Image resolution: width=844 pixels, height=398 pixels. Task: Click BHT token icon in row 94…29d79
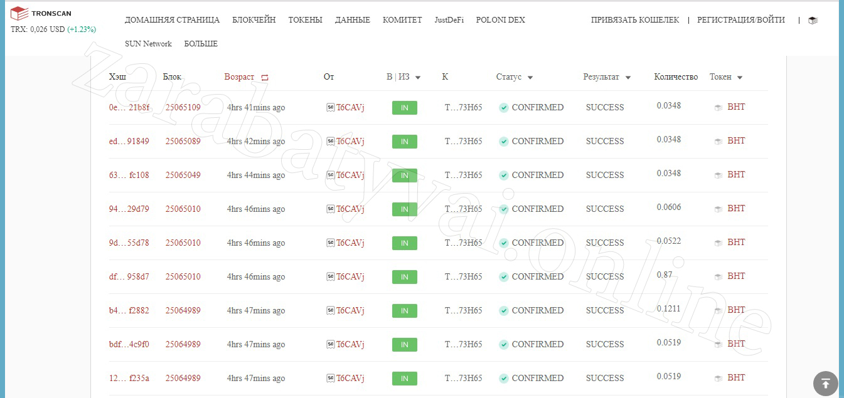pyautogui.click(x=718, y=209)
